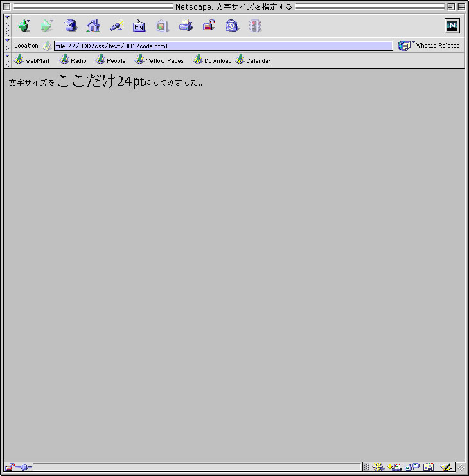This screenshot has width=469, height=476.
Task: Click the Netscape N logo
Action: click(x=452, y=26)
